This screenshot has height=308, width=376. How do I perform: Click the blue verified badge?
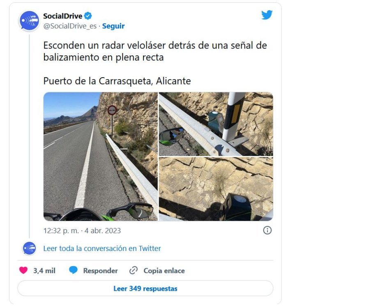(88, 16)
